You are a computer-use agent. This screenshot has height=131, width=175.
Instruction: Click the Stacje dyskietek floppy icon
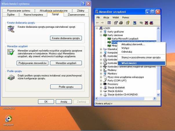click(x=105, y=88)
